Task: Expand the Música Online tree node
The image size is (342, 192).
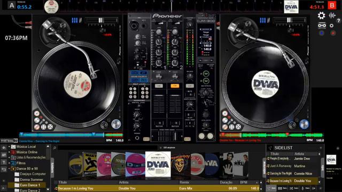Action: [9, 152]
